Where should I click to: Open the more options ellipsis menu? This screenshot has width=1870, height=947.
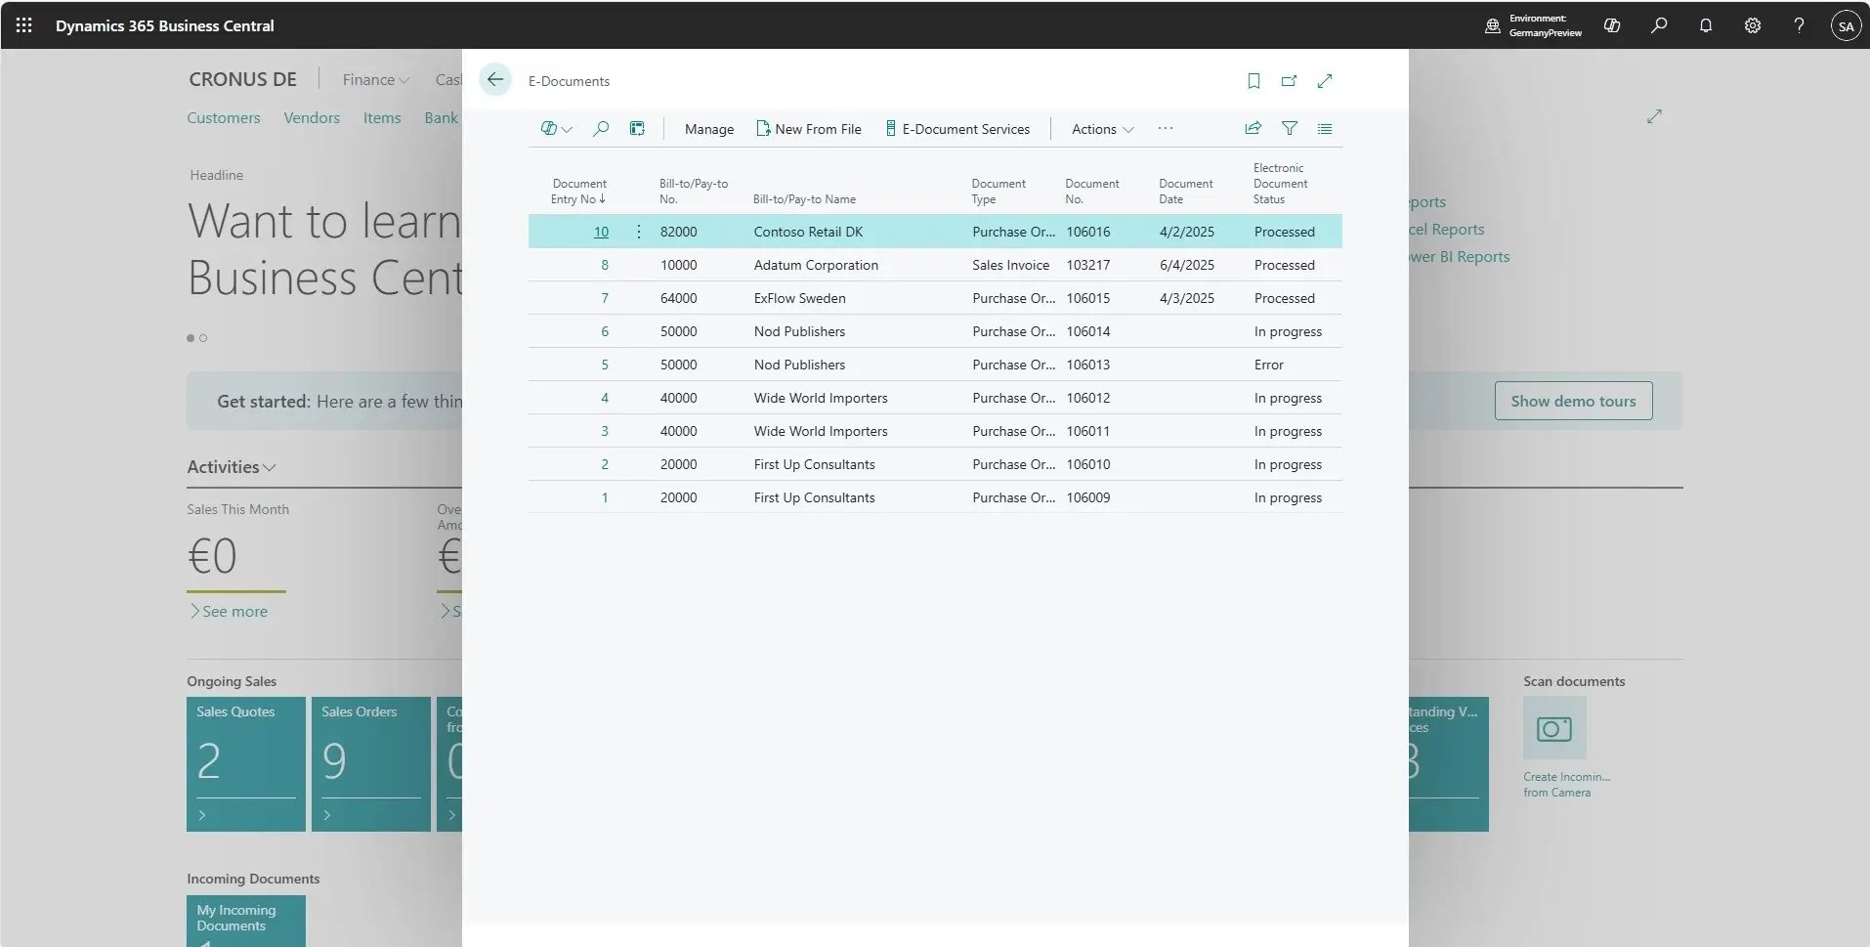tap(1164, 128)
